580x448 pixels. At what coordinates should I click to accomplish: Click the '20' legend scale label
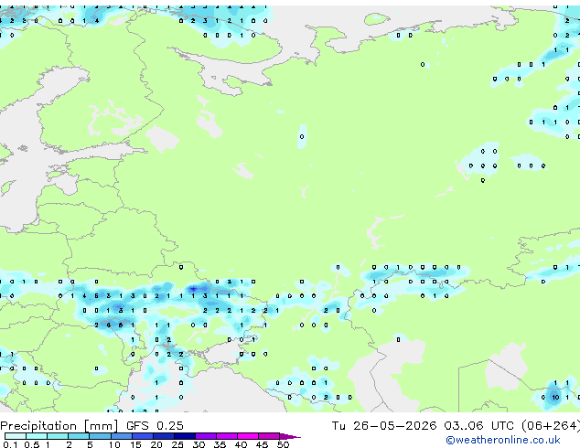[x=156, y=444]
